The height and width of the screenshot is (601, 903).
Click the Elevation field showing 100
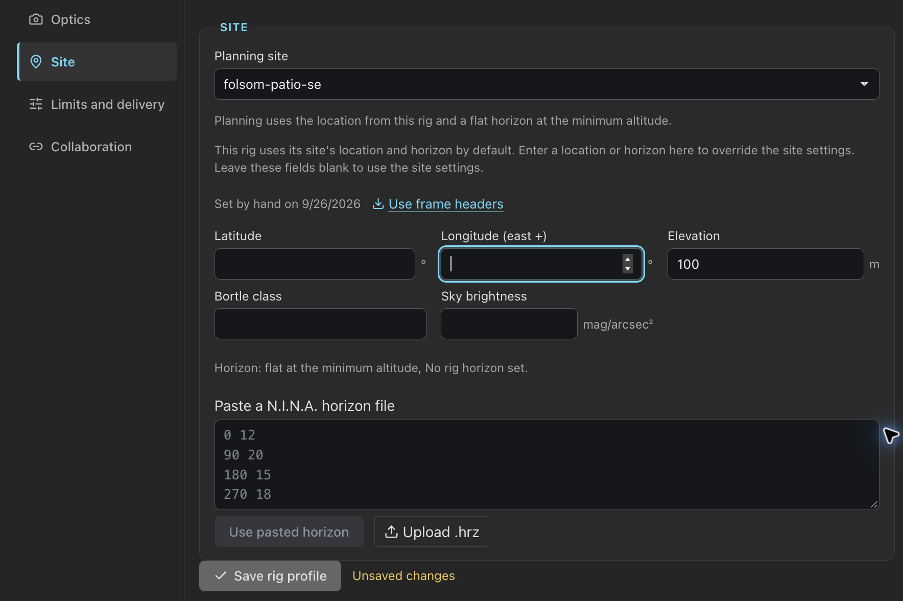766,264
